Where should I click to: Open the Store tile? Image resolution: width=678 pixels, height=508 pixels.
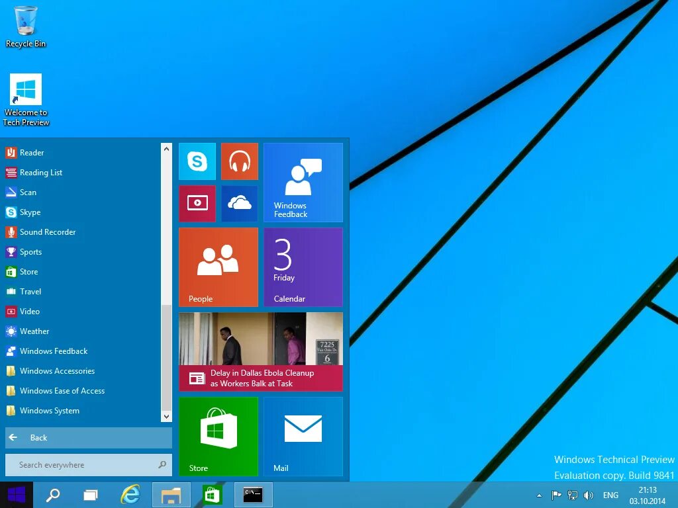[218, 437]
